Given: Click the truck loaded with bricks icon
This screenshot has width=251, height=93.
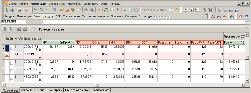Looking at the screenshot, I should point(232,16).
